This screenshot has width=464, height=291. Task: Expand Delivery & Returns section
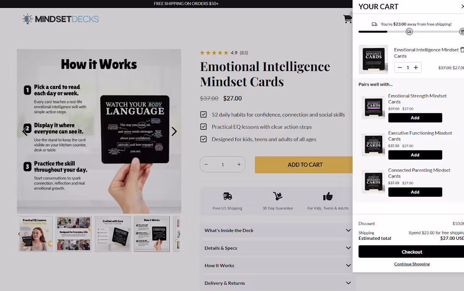point(277,283)
